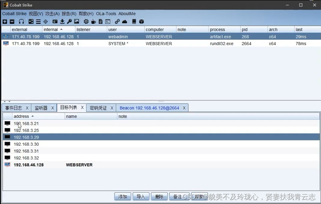
Task: Sort targets by the name column header
Action: (91, 116)
